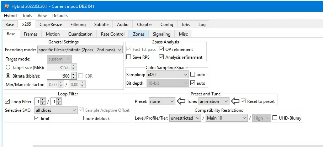Decrease first Loop Filter value with down arrow
Image resolution: width=323 pixels, height=147 pixels.
42,103
